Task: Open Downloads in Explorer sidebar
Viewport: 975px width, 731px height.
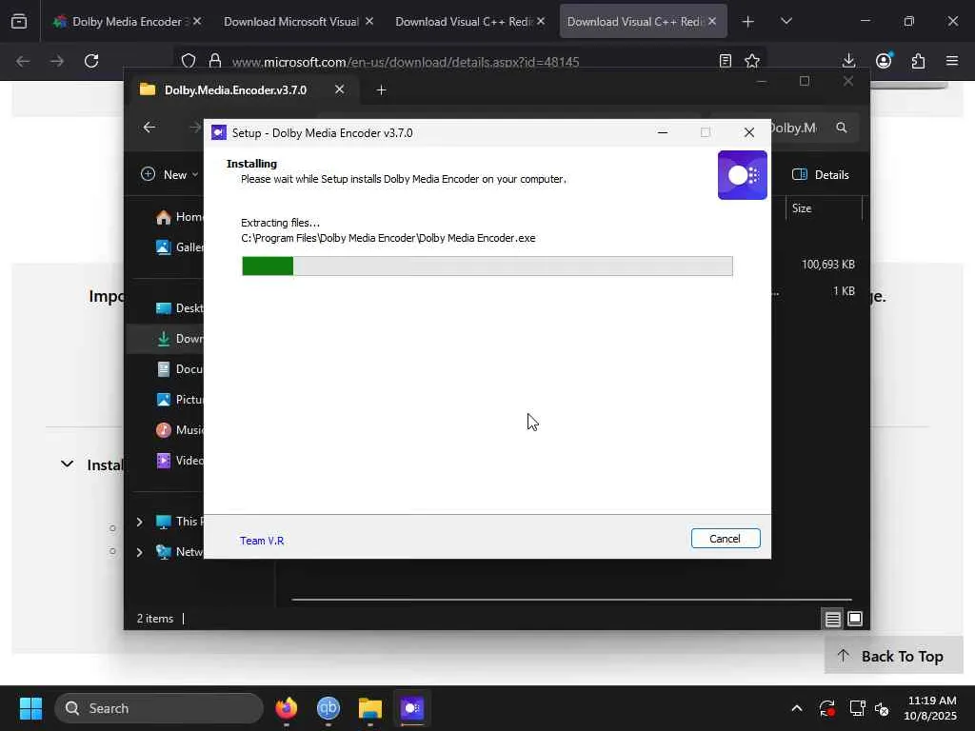Action: (x=179, y=339)
